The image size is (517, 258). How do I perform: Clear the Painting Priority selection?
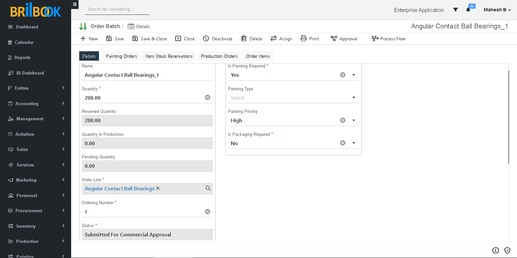pyautogui.click(x=343, y=120)
